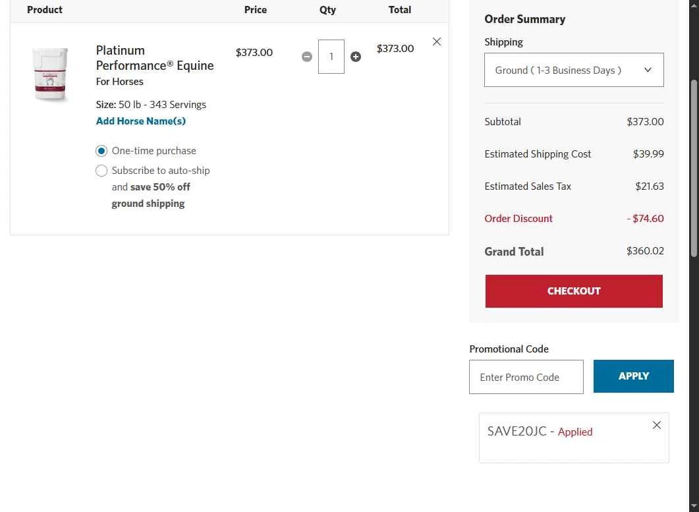Viewport: 699px width, 512px height.
Task: Click the Promotional Code label
Action: (509, 349)
